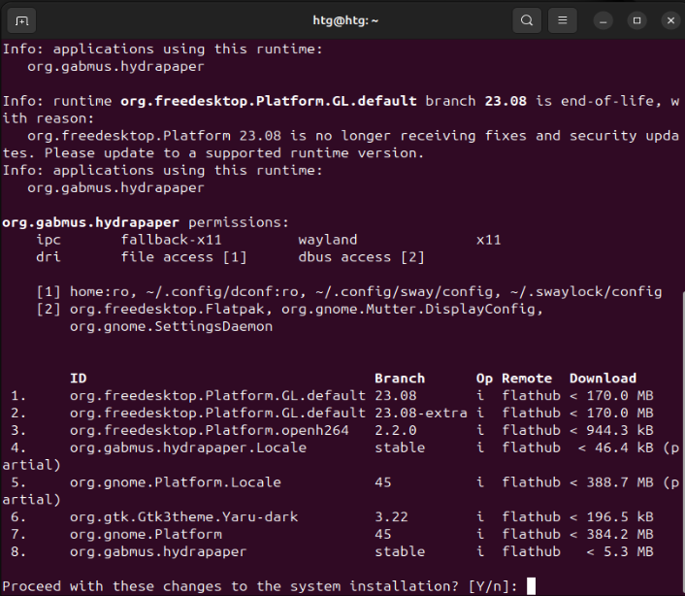Click org.gabmus.hydrapaper.Locale in row 4

tap(188, 447)
